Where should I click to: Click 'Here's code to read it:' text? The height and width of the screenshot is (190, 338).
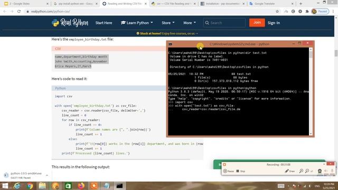[69, 79]
